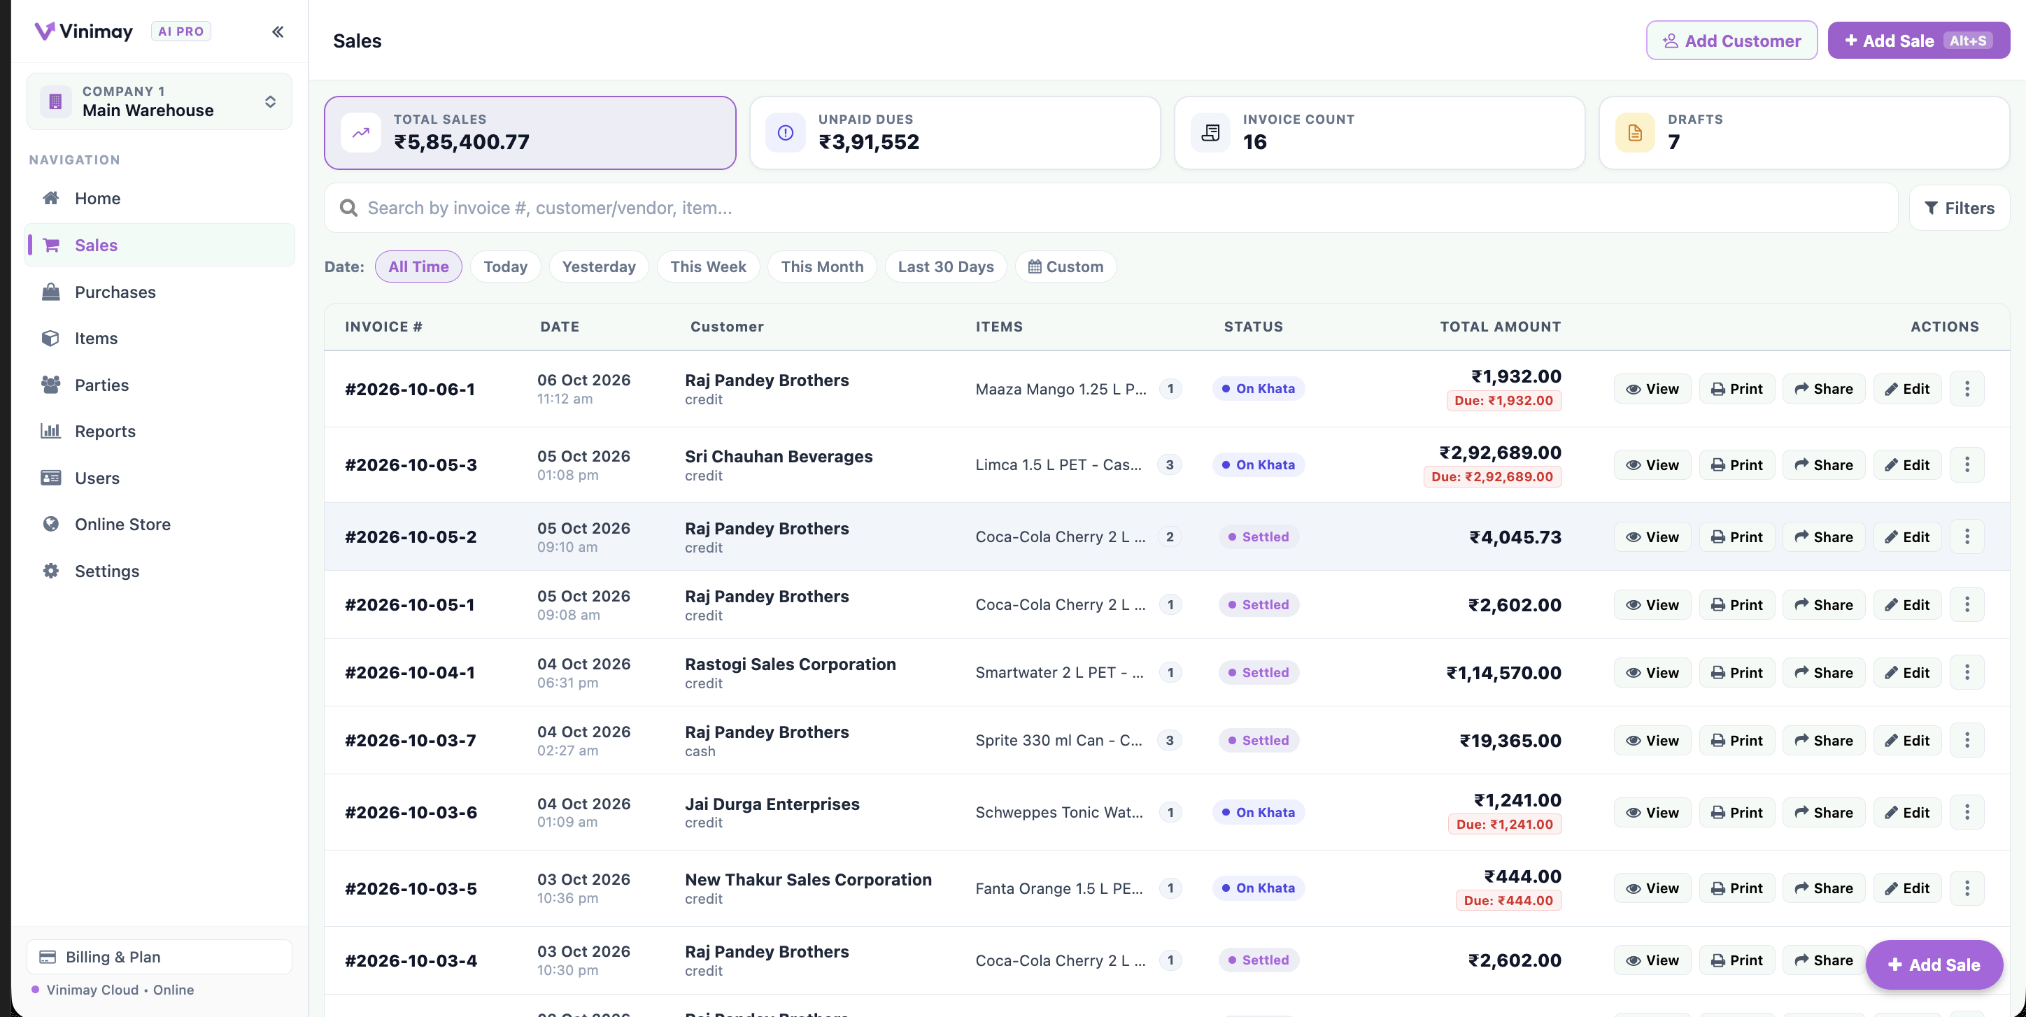The height and width of the screenshot is (1017, 2026).
Task: Click the Invoice Count receipt icon
Action: pos(1210,133)
